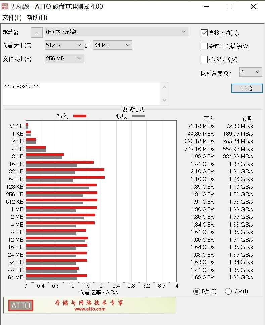Open the 512 B transfer size dropdown
265x325 pixels.
pyautogui.click(x=64, y=45)
